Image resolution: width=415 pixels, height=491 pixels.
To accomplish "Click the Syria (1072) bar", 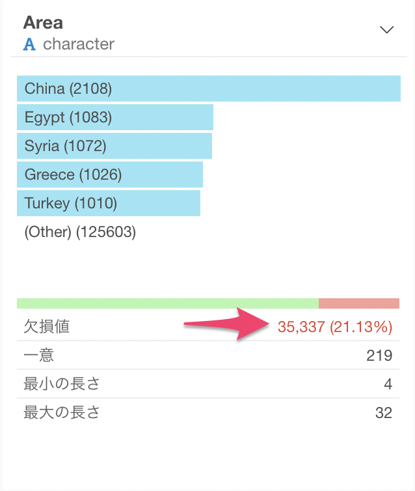I will [x=114, y=146].
